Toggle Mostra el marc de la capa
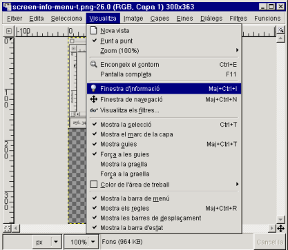 pyautogui.click(x=164, y=134)
